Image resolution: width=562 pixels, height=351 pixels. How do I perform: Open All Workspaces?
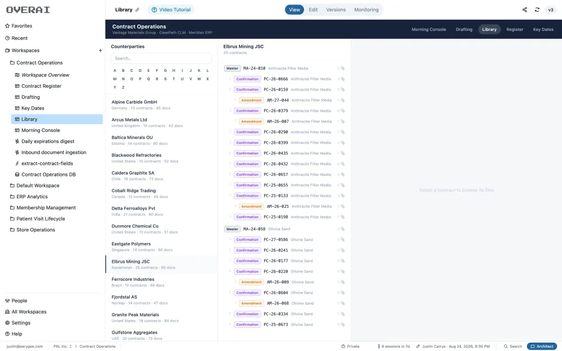[26, 312]
